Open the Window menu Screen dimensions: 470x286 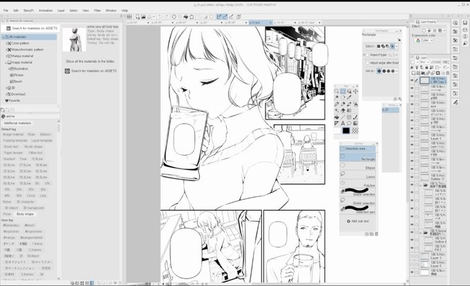111,10
